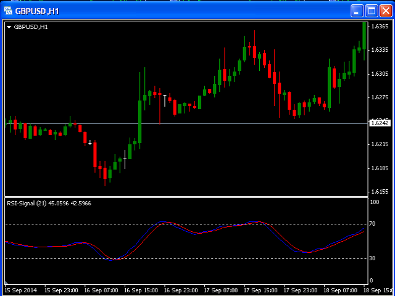Minimize the GBPUSD,H1 chart window
Screen dimensions: 395x296
357,10
